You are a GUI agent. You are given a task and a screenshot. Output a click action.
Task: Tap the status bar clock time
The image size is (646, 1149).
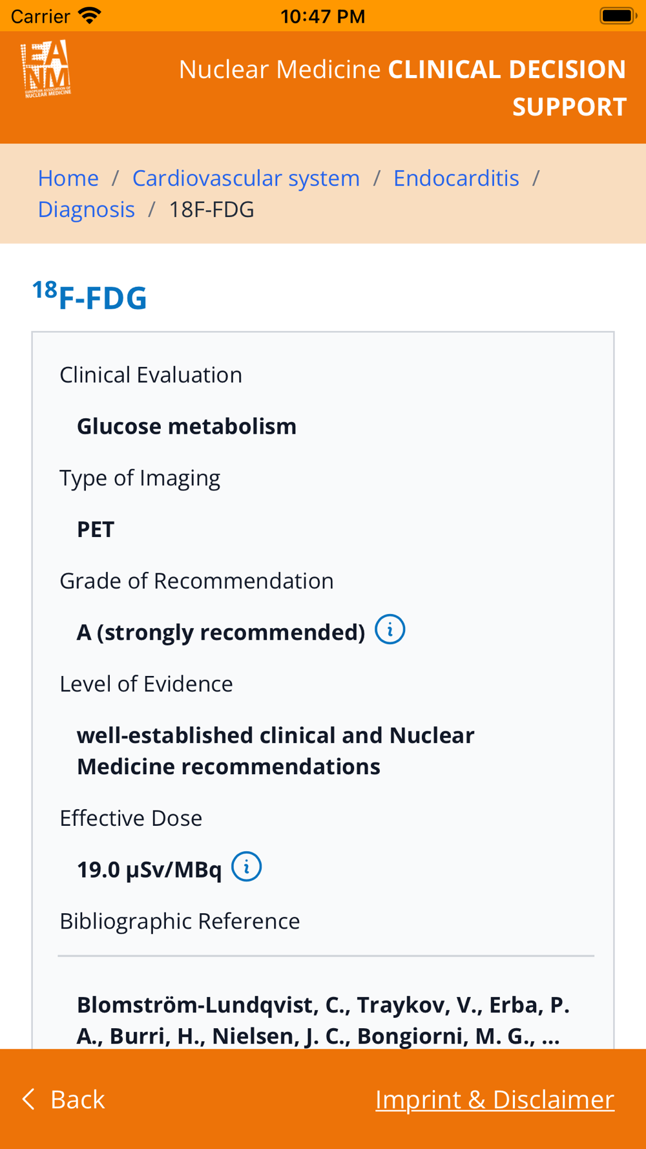click(x=322, y=16)
